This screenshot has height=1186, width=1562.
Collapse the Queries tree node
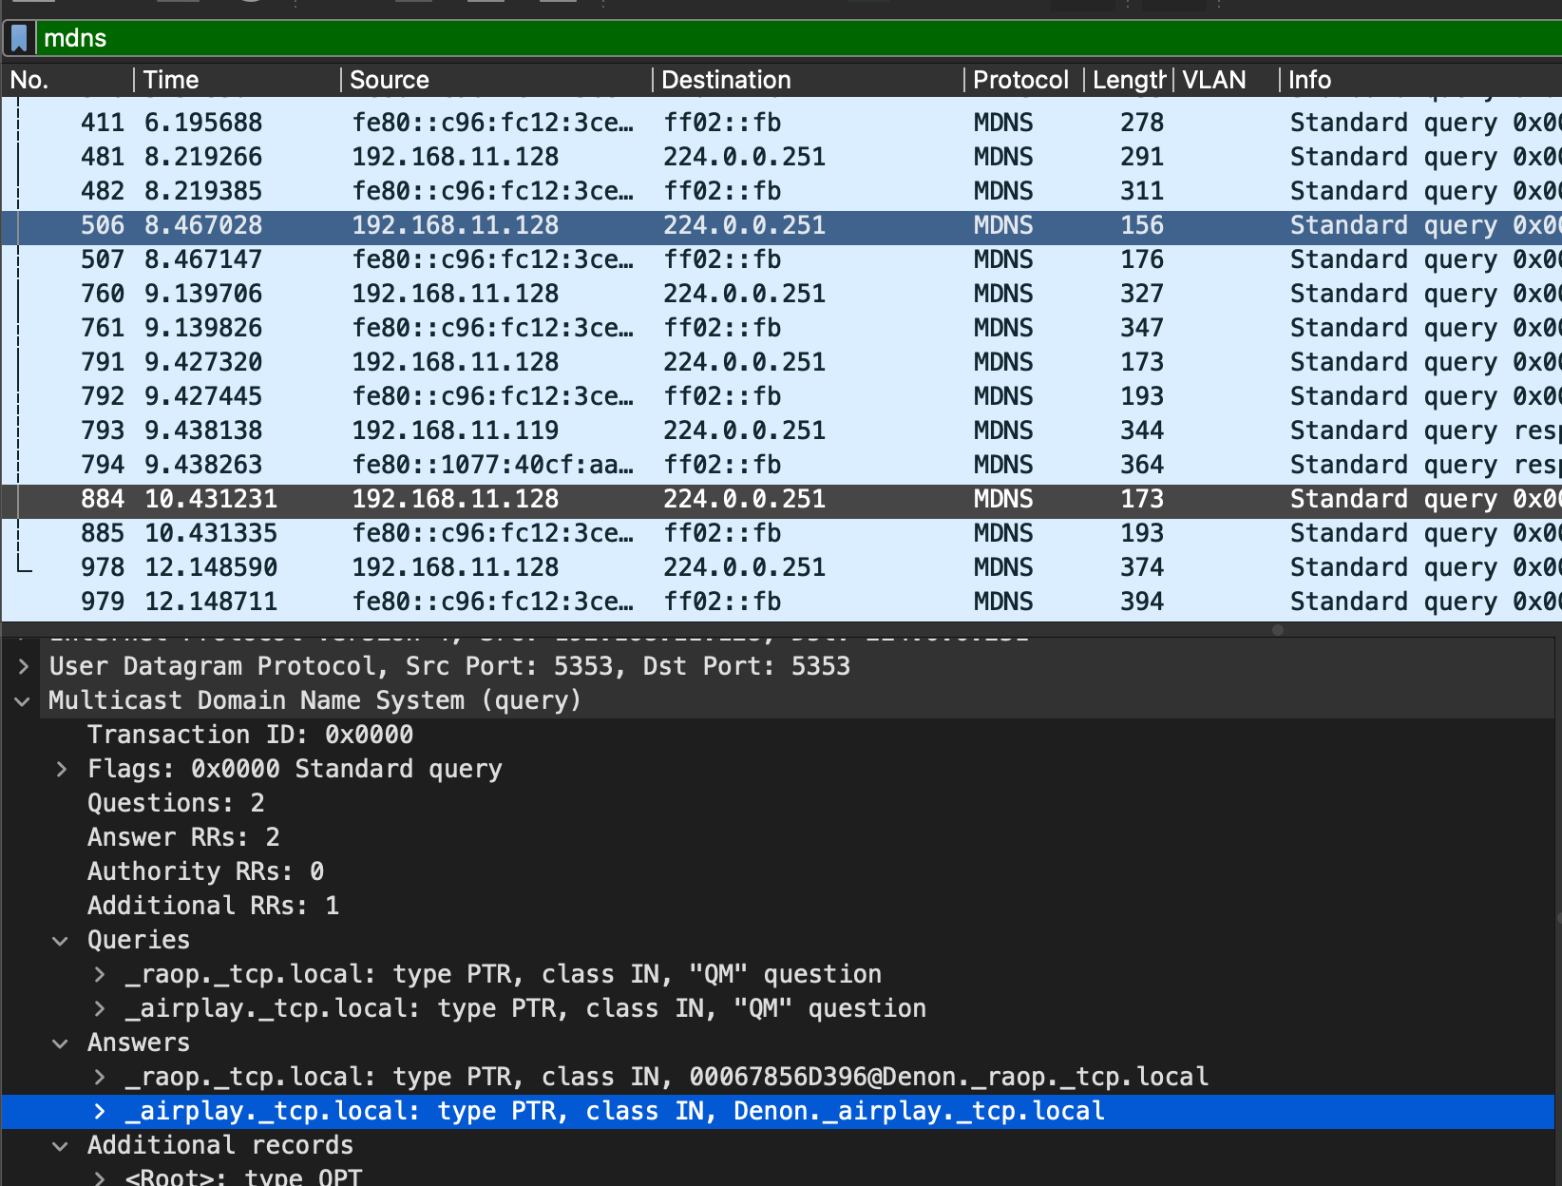coord(61,940)
